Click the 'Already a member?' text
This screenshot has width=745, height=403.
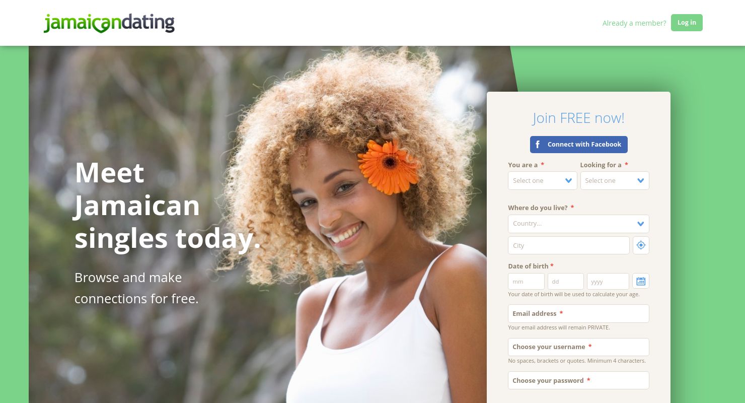pyautogui.click(x=634, y=23)
